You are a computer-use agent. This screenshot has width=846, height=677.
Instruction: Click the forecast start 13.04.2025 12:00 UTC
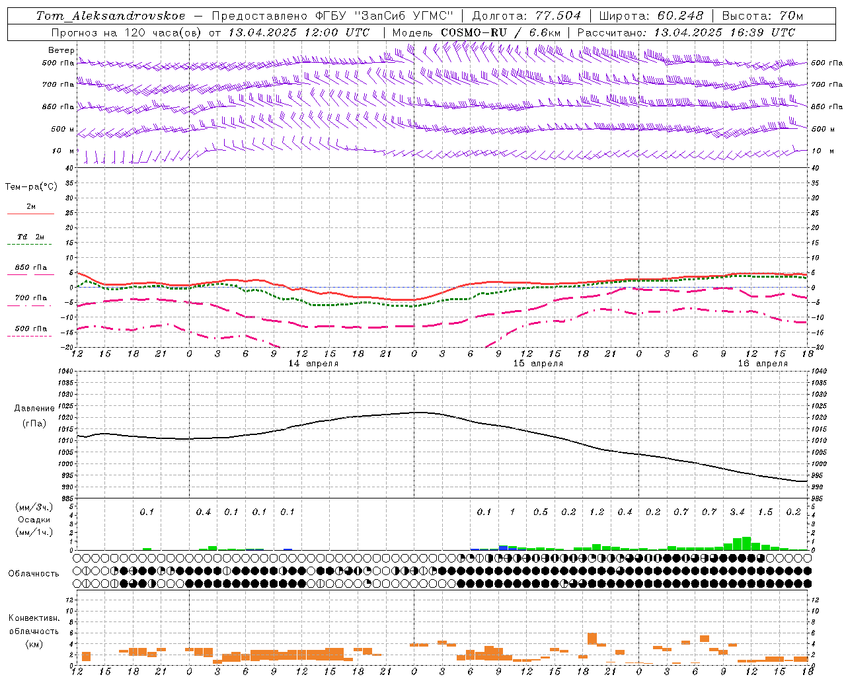[x=299, y=32]
